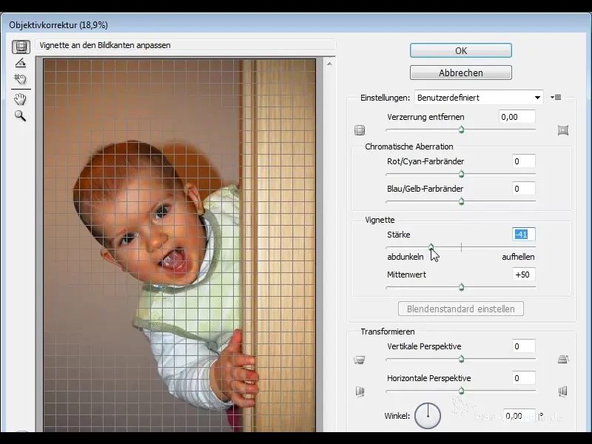This screenshot has height=444, width=592.
Task: Select the Straighten tool
Action: pyautogui.click(x=21, y=63)
